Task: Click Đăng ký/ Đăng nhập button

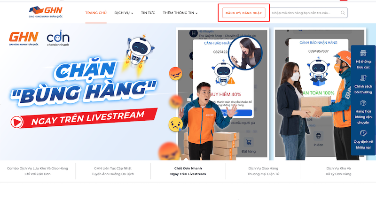Action: coord(243,13)
